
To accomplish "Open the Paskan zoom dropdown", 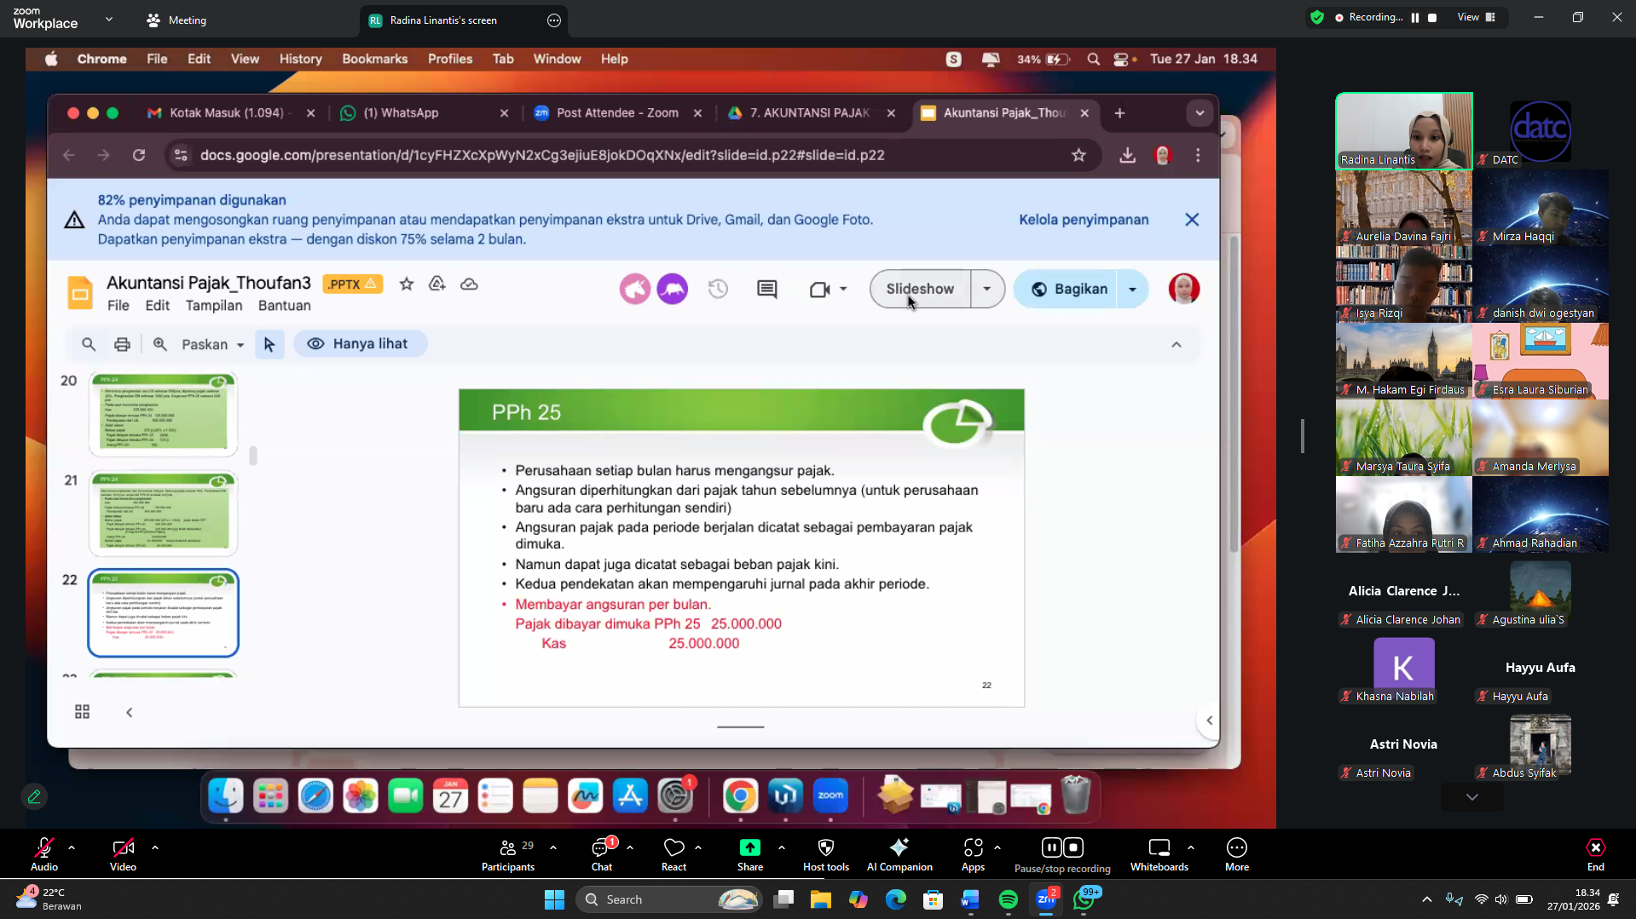I will click(x=212, y=344).
